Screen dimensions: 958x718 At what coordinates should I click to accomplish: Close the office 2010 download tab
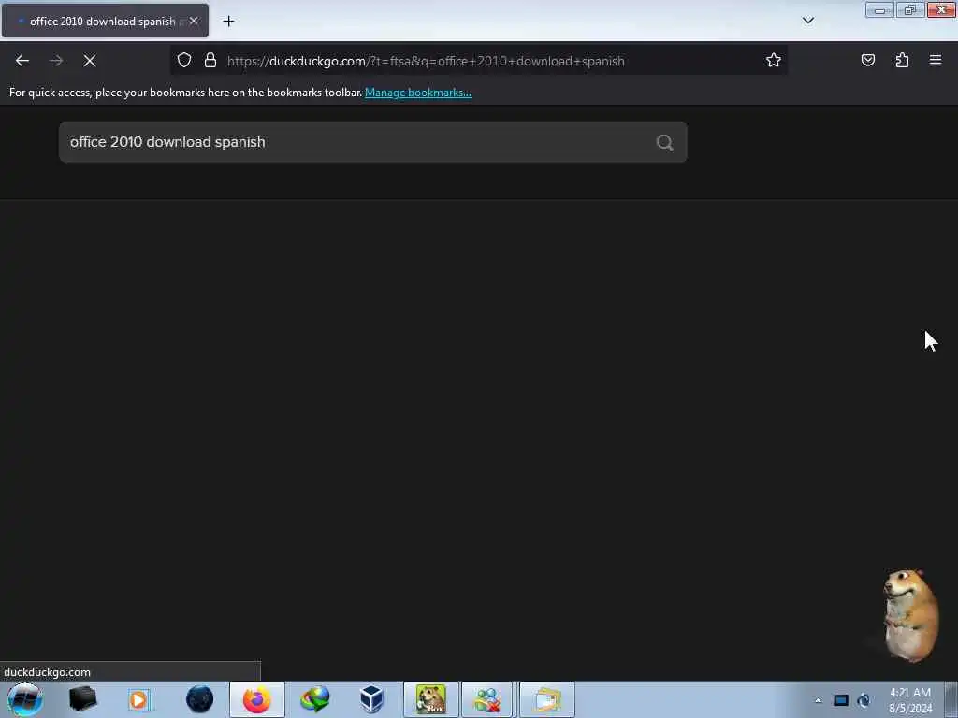pos(194,21)
